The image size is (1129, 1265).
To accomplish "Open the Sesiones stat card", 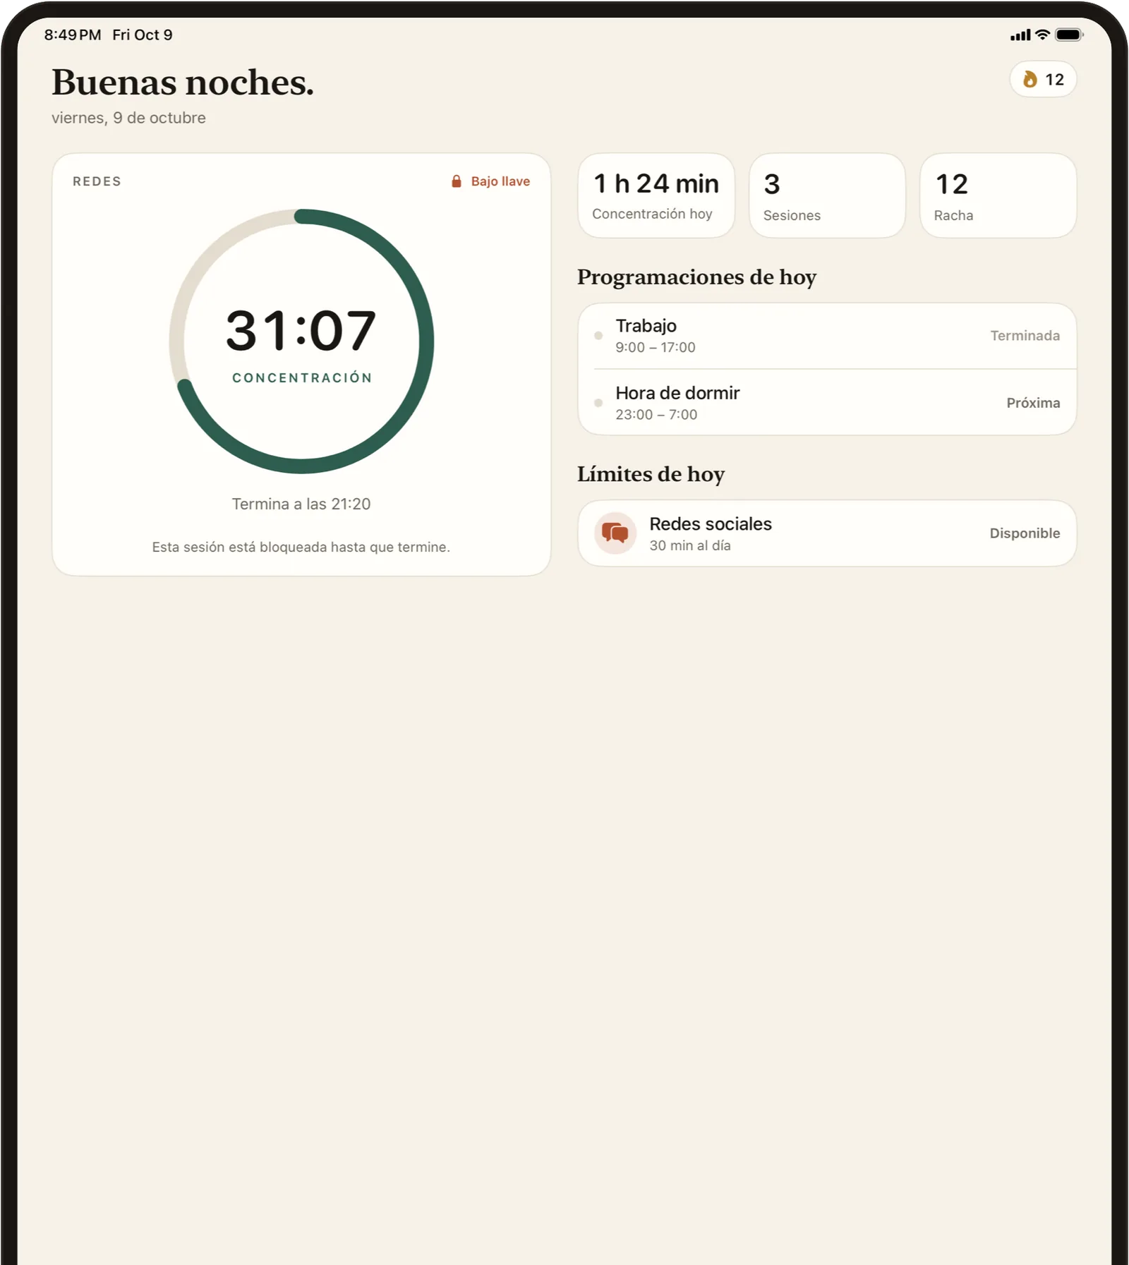I will coord(827,195).
